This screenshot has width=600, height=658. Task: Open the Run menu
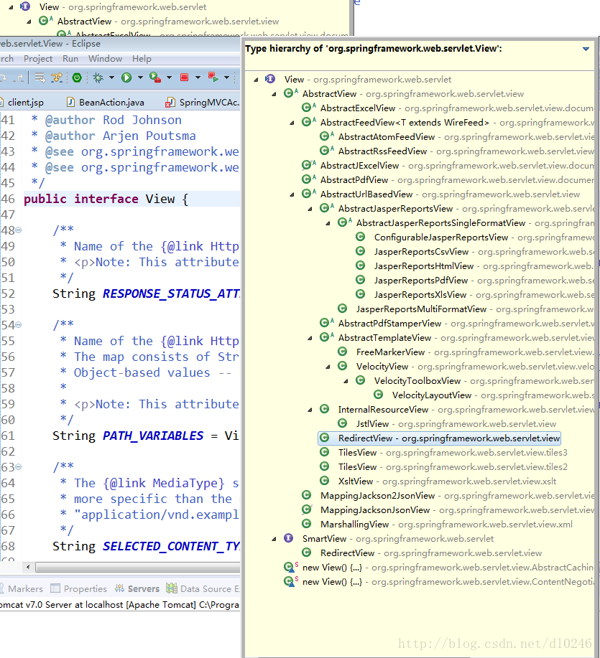70,59
